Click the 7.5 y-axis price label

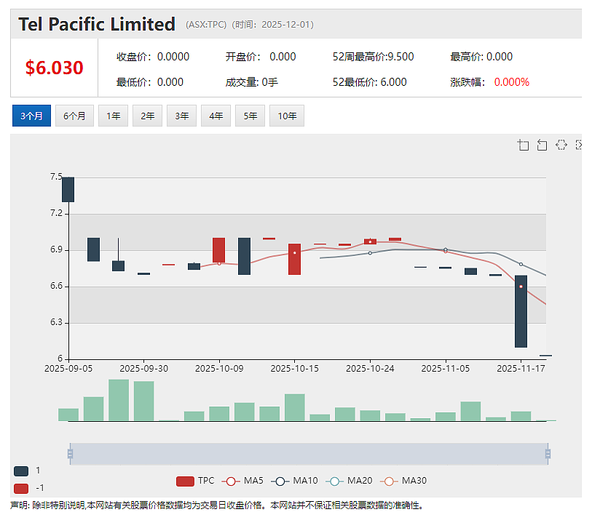[x=56, y=177]
